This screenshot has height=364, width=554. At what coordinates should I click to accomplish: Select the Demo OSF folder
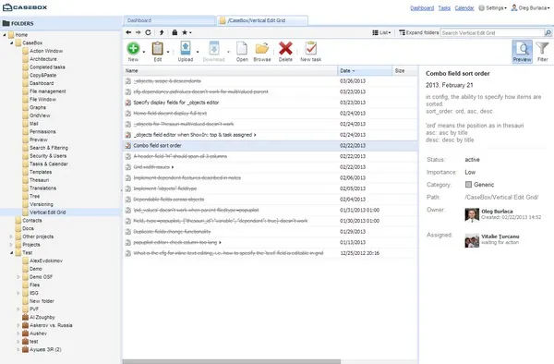tap(41, 277)
